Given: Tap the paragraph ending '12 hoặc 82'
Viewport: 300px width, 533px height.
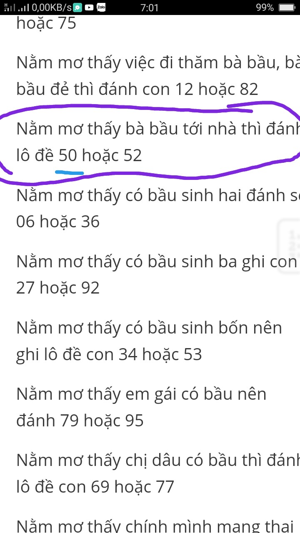Looking at the screenshot, I should coord(158,76).
